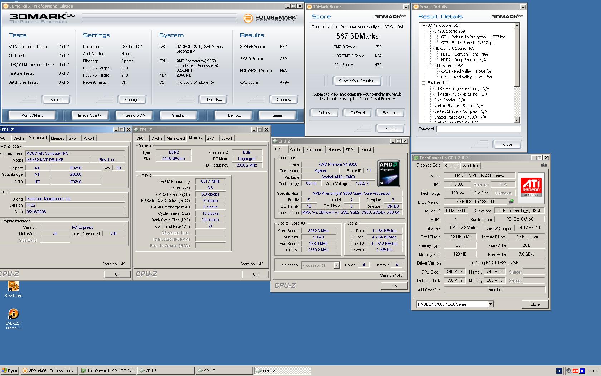
Task: Click the 3DMark Score window title icon
Action: [309, 7]
